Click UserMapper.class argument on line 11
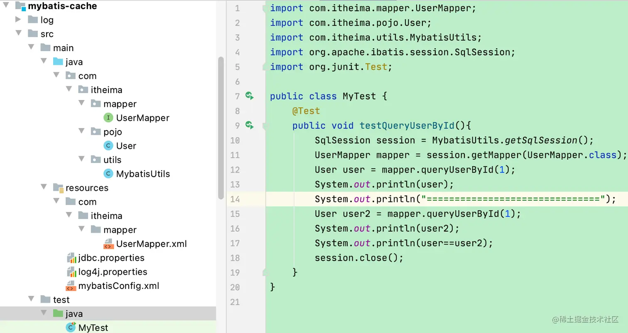 click(572, 155)
